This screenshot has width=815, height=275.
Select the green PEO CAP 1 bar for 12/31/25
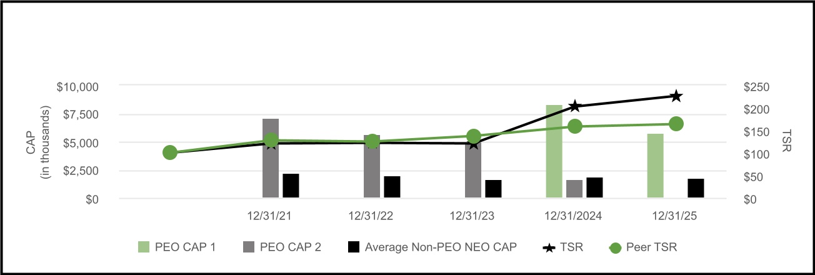pos(655,166)
